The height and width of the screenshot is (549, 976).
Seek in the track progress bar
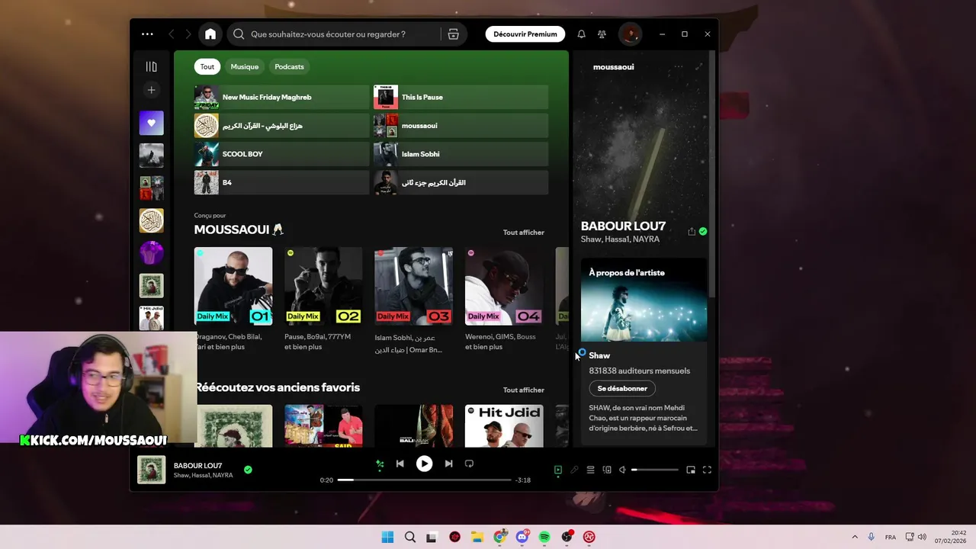(424, 480)
